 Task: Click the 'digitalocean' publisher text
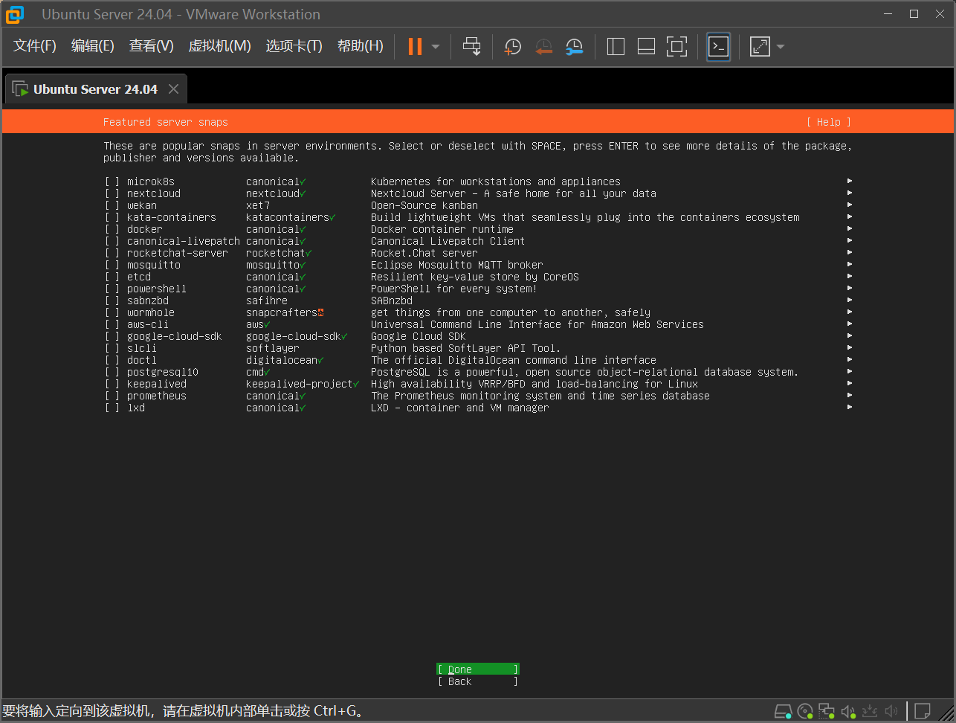(282, 360)
